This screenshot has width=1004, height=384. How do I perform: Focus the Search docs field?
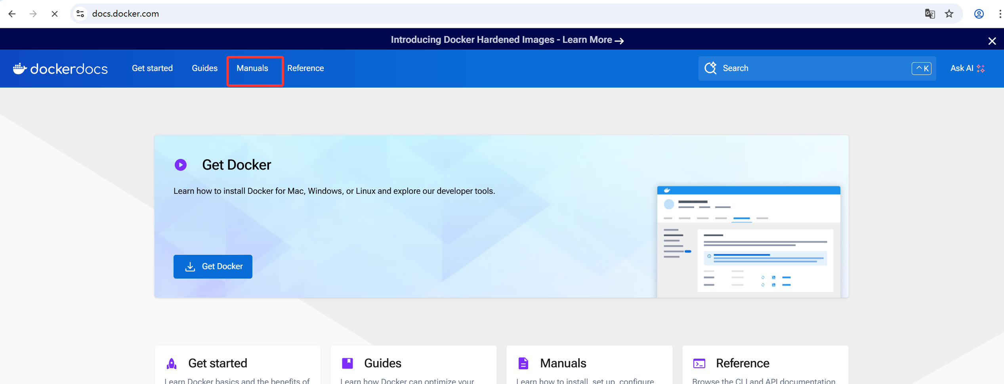point(817,69)
